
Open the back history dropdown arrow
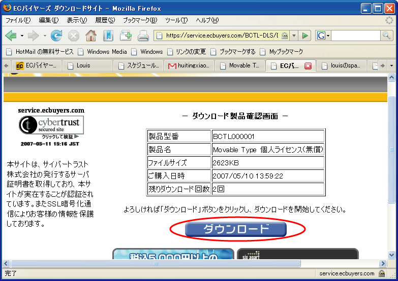(22, 36)
